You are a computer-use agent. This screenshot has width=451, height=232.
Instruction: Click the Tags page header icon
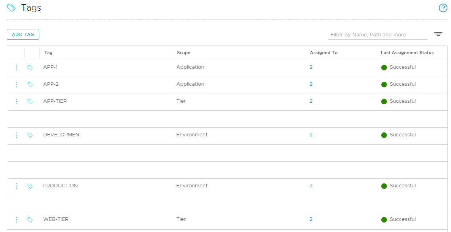(11, 8)
